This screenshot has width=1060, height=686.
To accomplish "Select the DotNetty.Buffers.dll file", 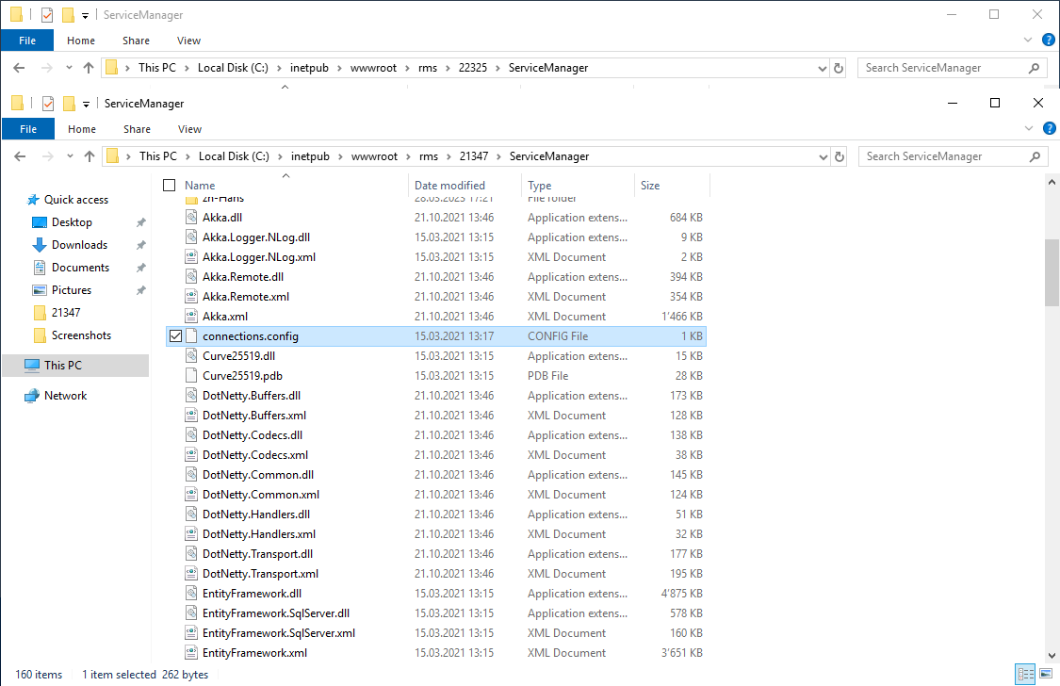I will coord(436,396).
